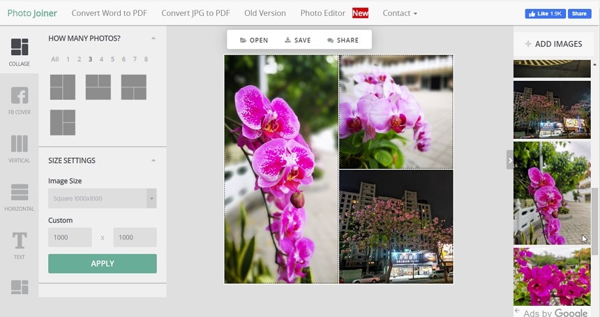Select the night building thumbnail in image list
600x317 pixels.
(x=552, y=110)
